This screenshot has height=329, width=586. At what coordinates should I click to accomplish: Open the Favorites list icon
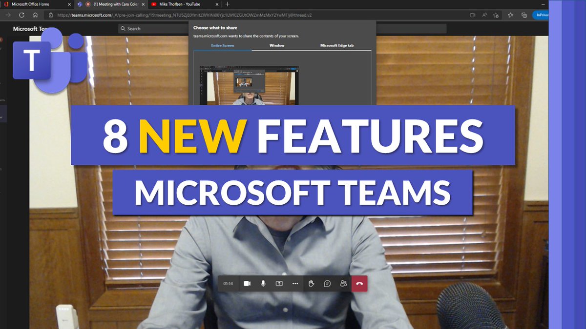[511, 15]
